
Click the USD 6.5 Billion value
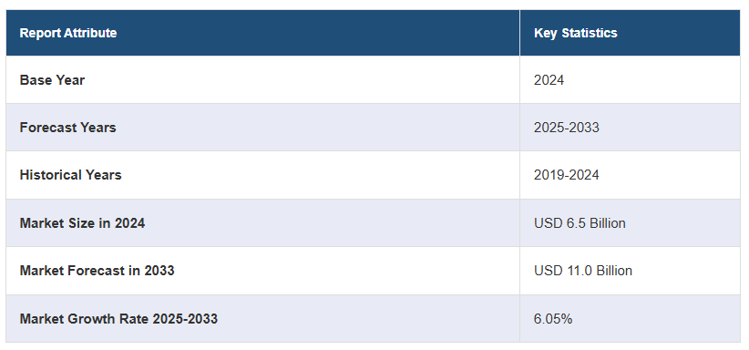[x=580, y=222]
